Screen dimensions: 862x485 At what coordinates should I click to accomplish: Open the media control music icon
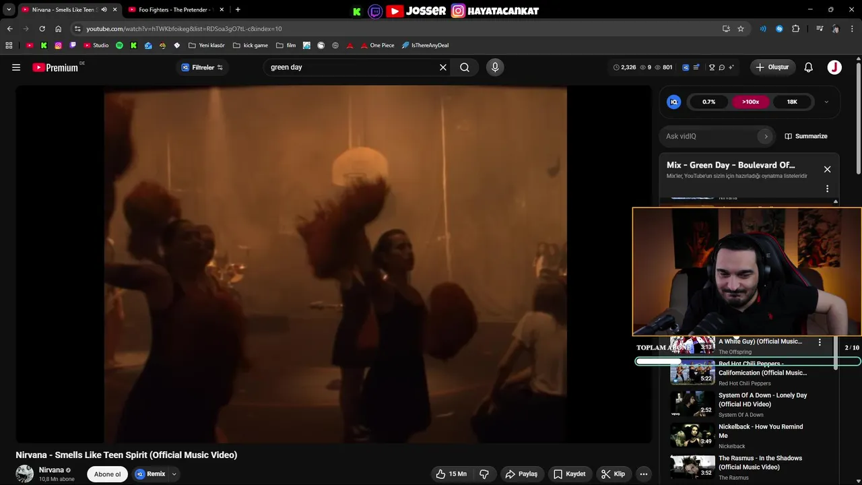[x=819, y=28]
